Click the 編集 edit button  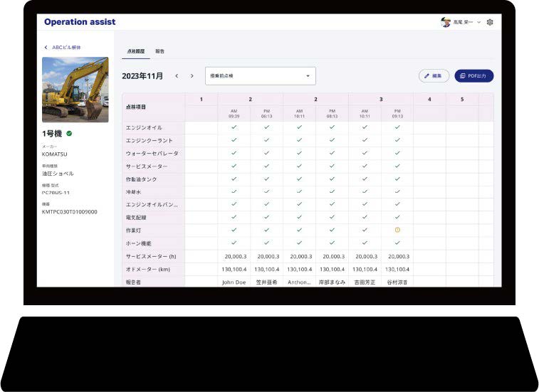pyautogui.click(x=434, y=76)
